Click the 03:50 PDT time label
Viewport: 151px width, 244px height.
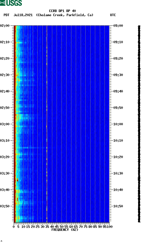5,206
